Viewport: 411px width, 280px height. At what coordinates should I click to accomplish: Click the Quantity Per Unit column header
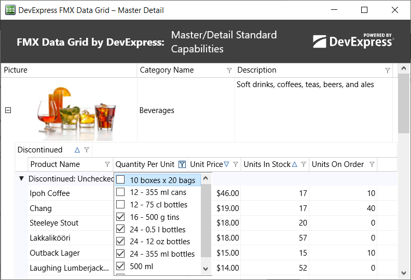[x=150, y=164]
